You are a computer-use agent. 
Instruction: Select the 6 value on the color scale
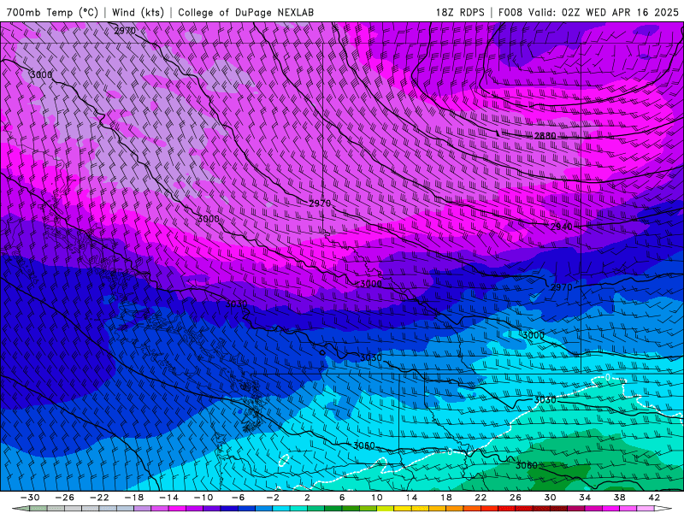click(x=342, y=498)
